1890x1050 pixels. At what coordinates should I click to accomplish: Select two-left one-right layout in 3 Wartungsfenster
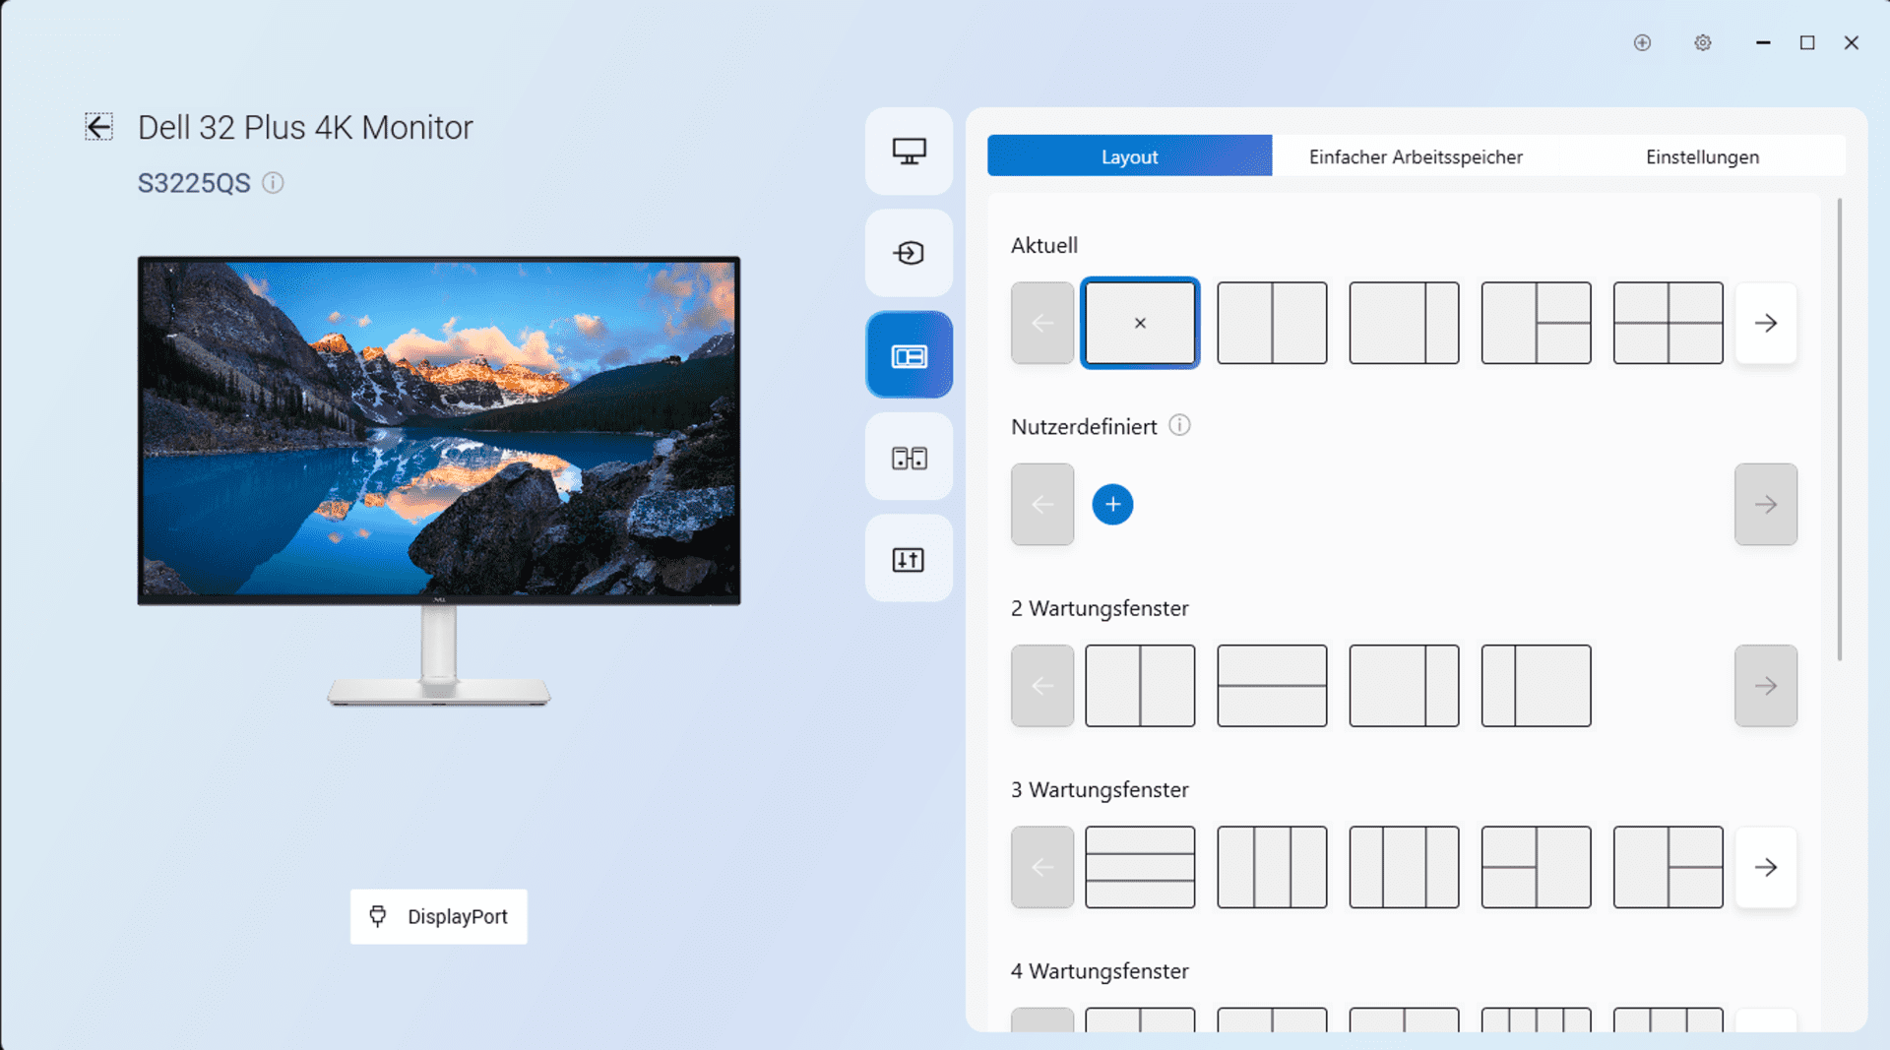(x=1536, y=867)
